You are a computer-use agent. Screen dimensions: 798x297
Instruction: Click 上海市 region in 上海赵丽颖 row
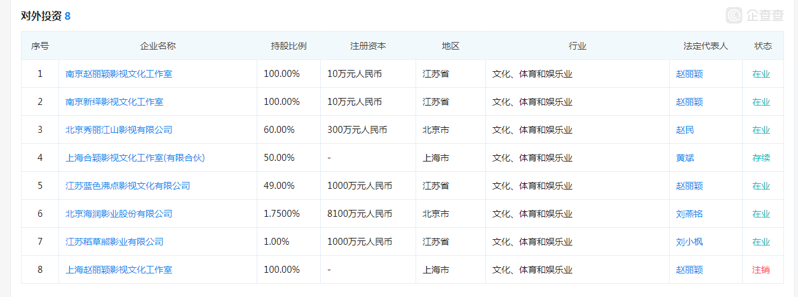(x=436, y=270)
